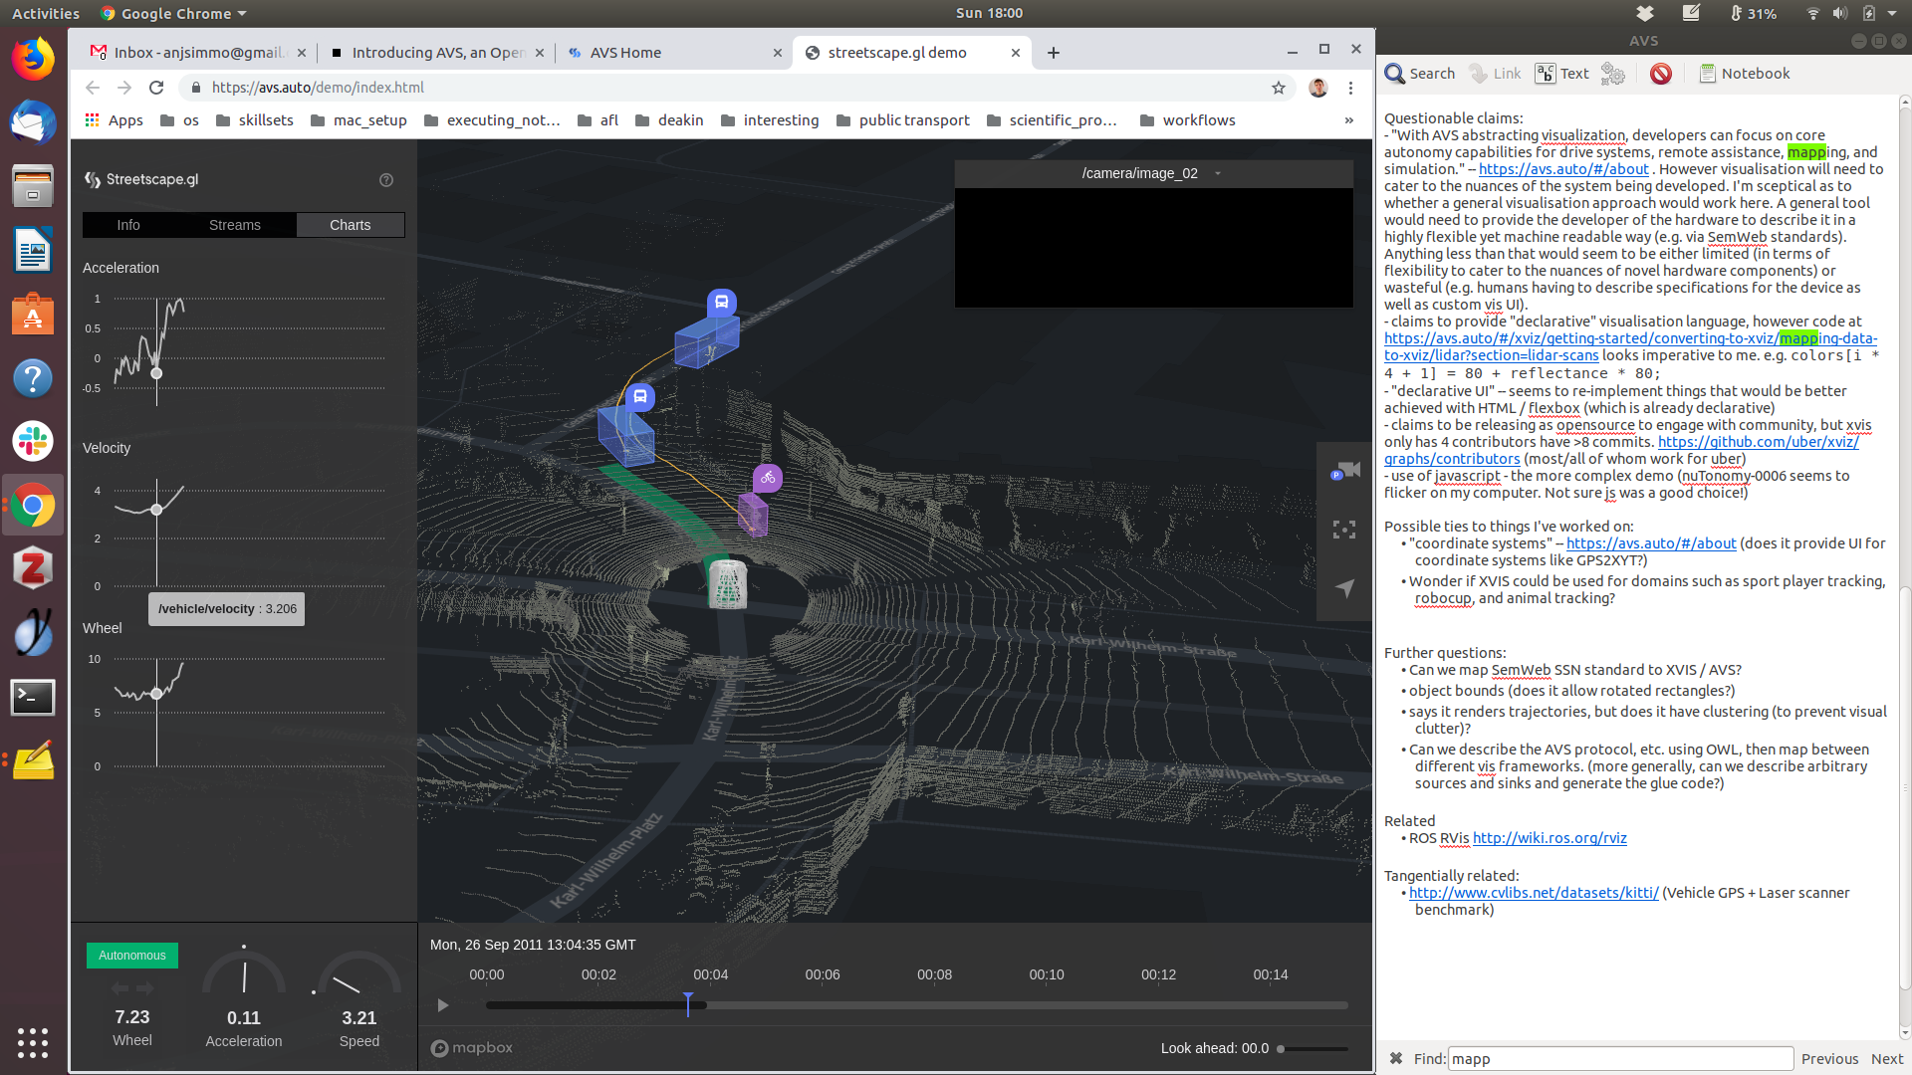Click the top blue bus marker
Viewport: 1912px width, 1075px height.
point(722,302)
